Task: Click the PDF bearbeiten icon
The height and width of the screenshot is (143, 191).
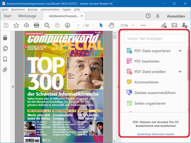Action: pos(129,61)
